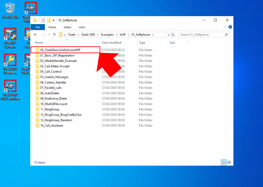Screen dimensions: 263x187
Task: Switch to Large icons view layout
Action: pos(229,162)
